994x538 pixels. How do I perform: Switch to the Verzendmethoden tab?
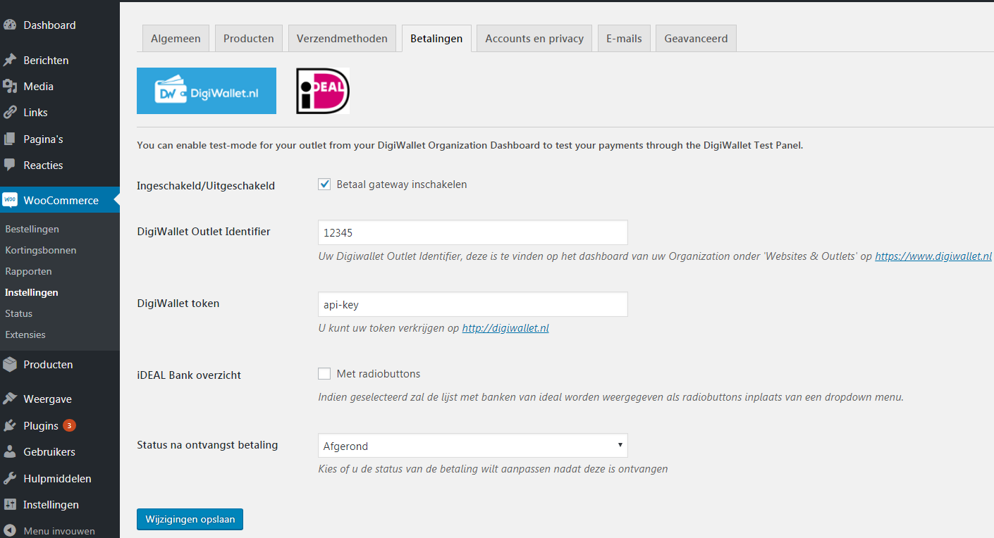click(x=342, y=39)
